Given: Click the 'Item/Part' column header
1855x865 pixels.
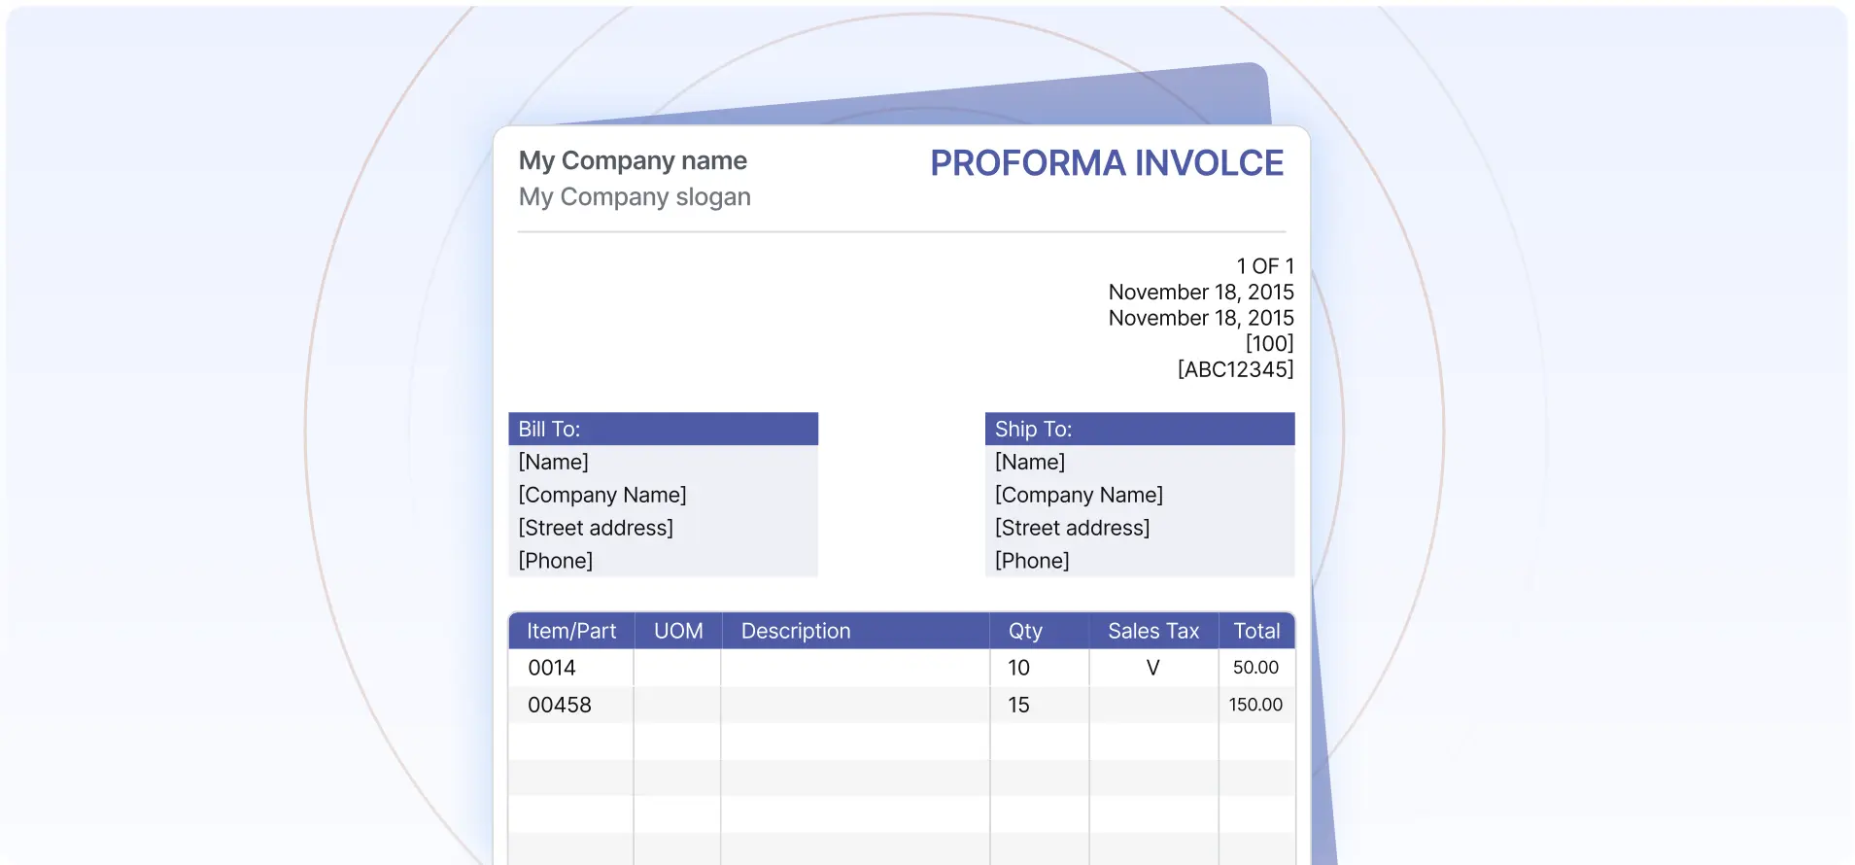Looking at the screenshot, I should tap(571, 631).
